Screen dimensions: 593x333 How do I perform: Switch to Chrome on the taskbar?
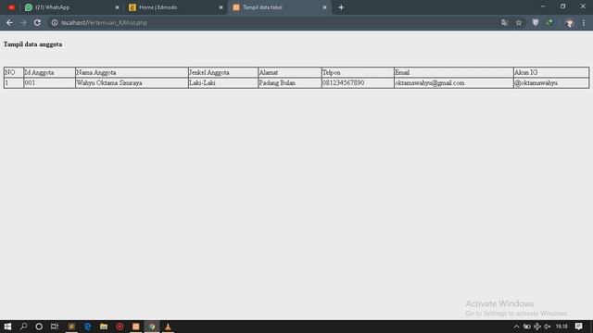click(152, 327)
